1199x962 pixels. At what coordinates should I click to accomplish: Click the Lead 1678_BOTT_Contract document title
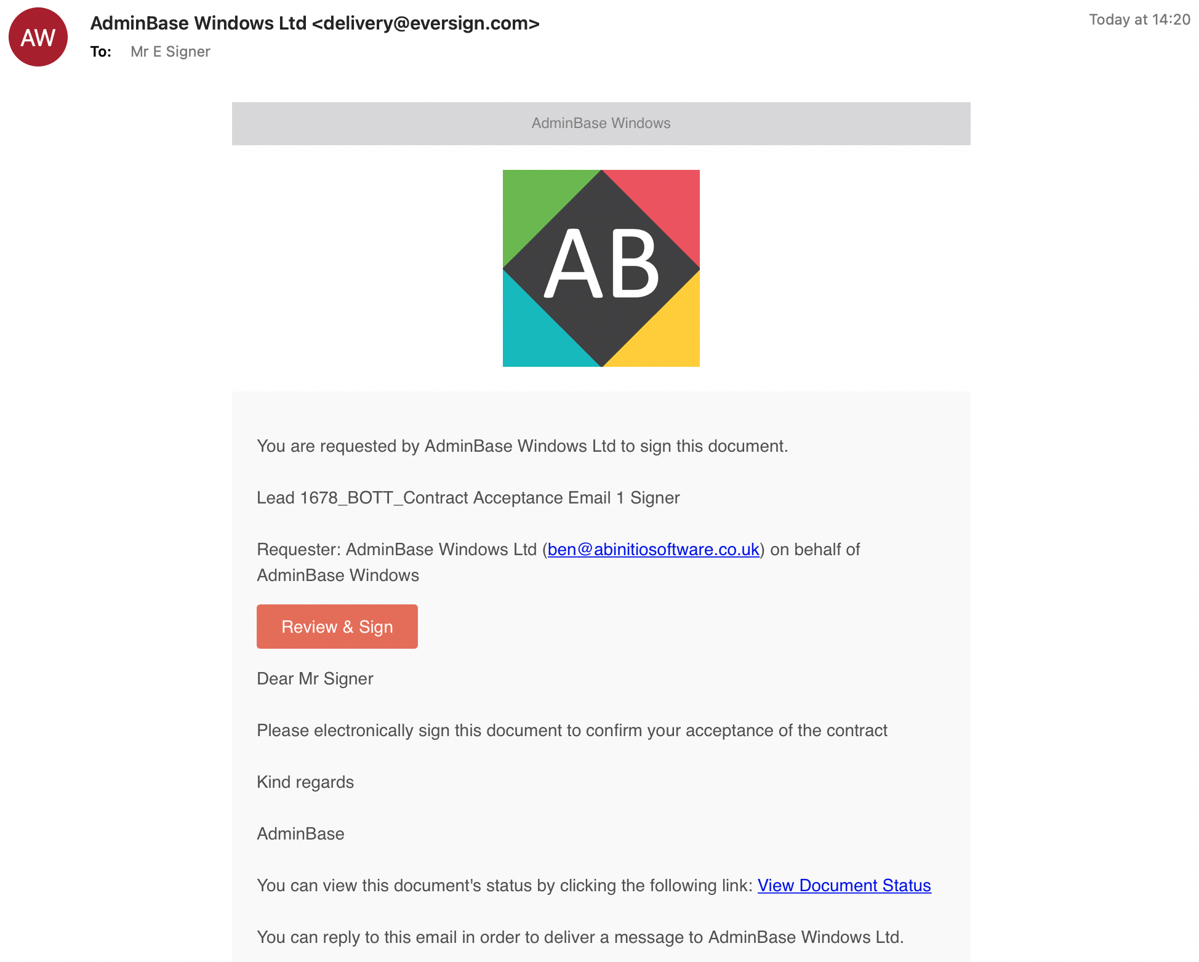[468, 497]
